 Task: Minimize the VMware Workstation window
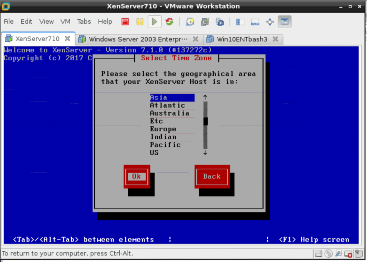[341, 6]
